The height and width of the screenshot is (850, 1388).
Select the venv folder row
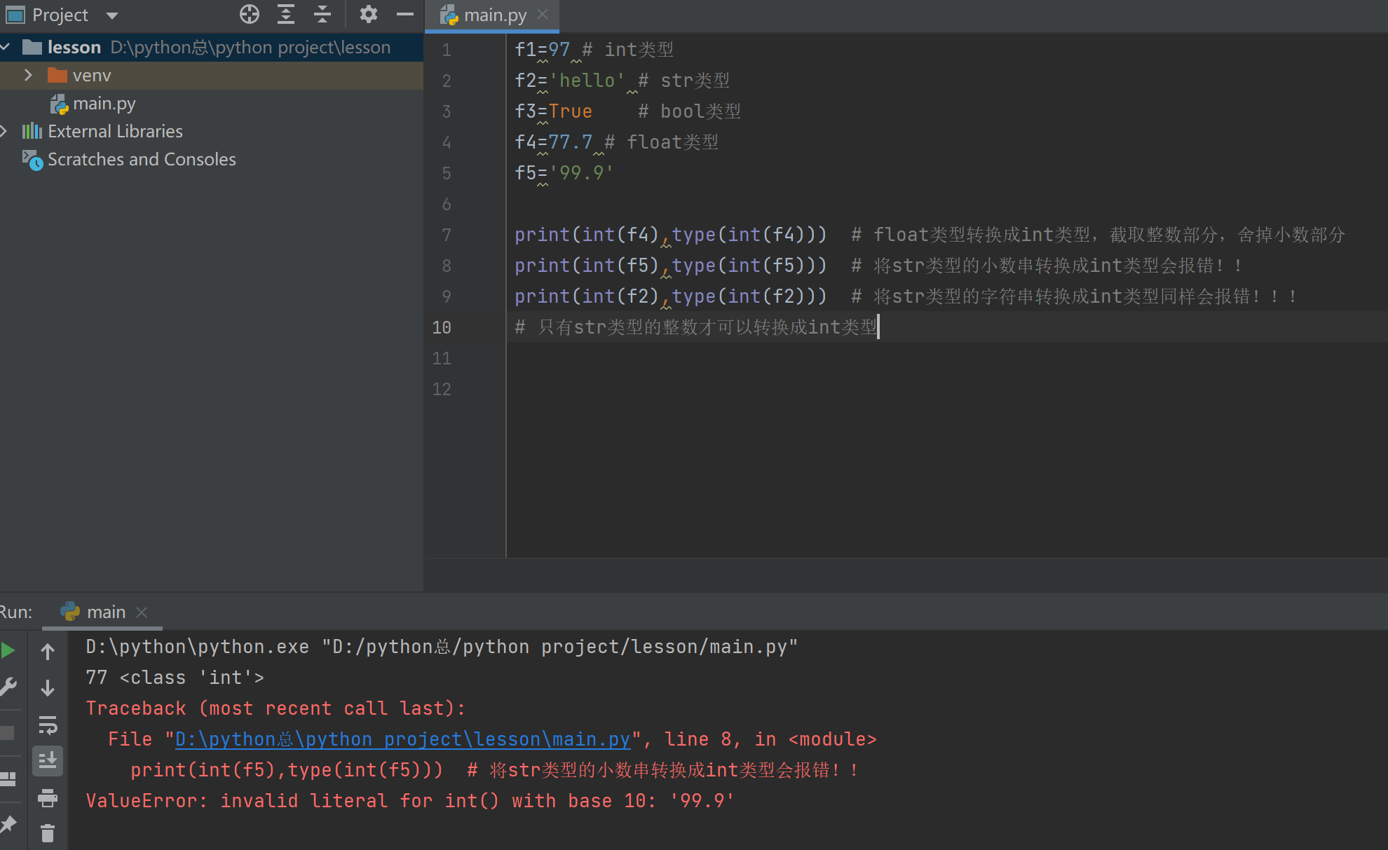[x=212, y=75]
